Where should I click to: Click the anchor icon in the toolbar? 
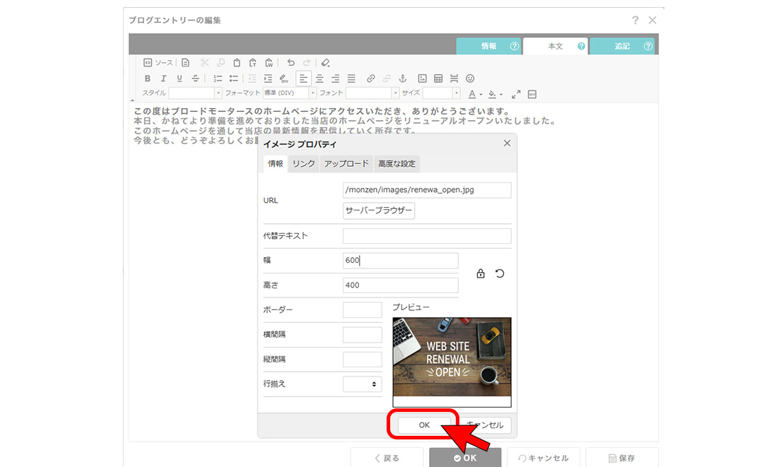[x=403, y=78]
